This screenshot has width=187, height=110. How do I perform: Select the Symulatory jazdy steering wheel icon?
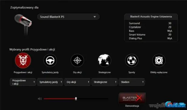50,60
